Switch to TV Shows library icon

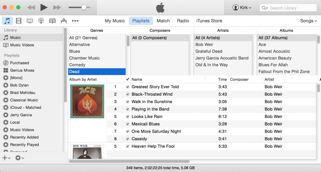pos(30,21)
